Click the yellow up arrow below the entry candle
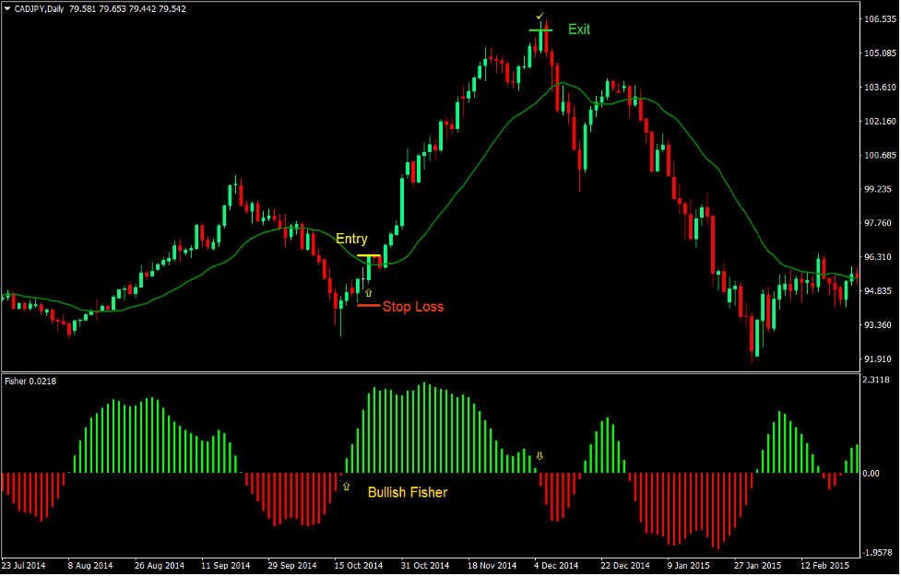This screenshot has height=576, width=901. pyautogui.click(x=369, y=292)
